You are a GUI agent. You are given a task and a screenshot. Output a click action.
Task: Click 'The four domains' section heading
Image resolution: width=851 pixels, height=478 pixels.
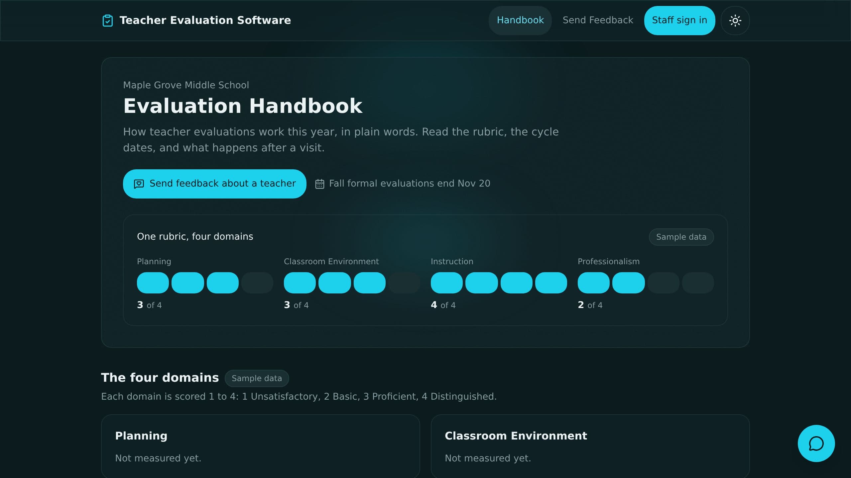click(160, 378)
